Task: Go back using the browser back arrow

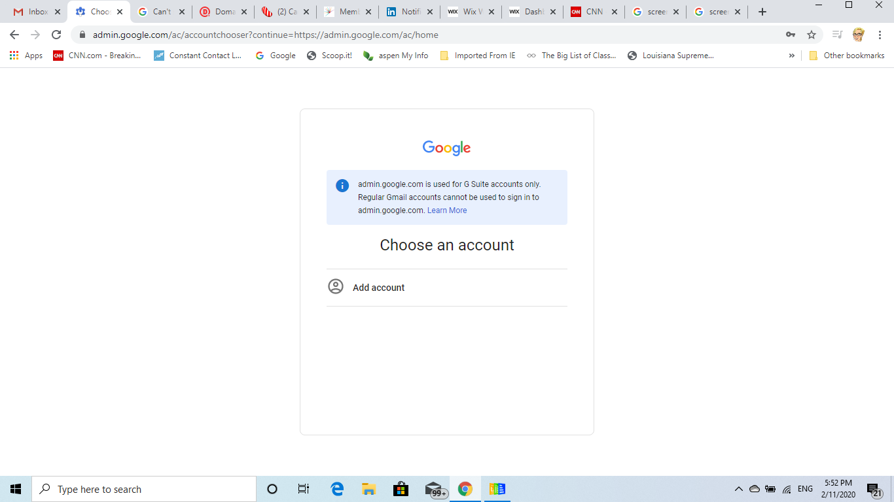Action: pos(14,35)
